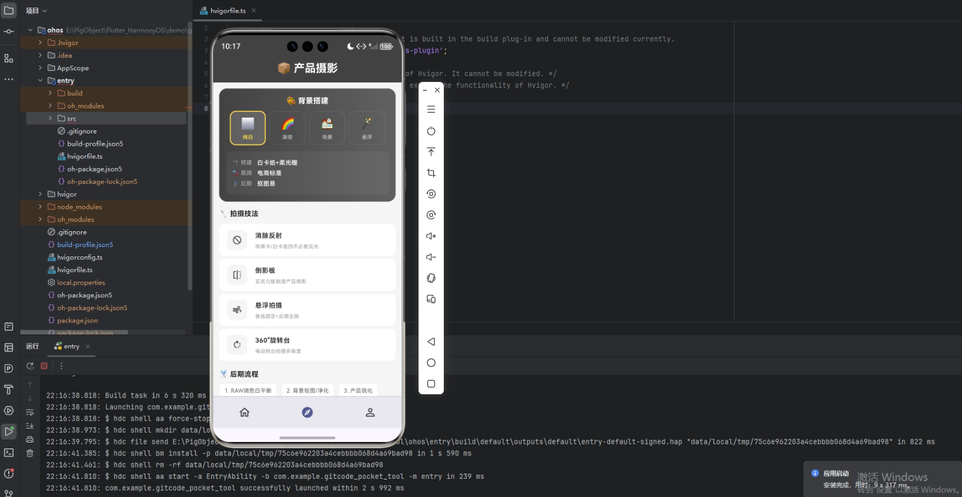Click the print icon in the Run console
Screen dimensions: 962x497
[30, 439]
